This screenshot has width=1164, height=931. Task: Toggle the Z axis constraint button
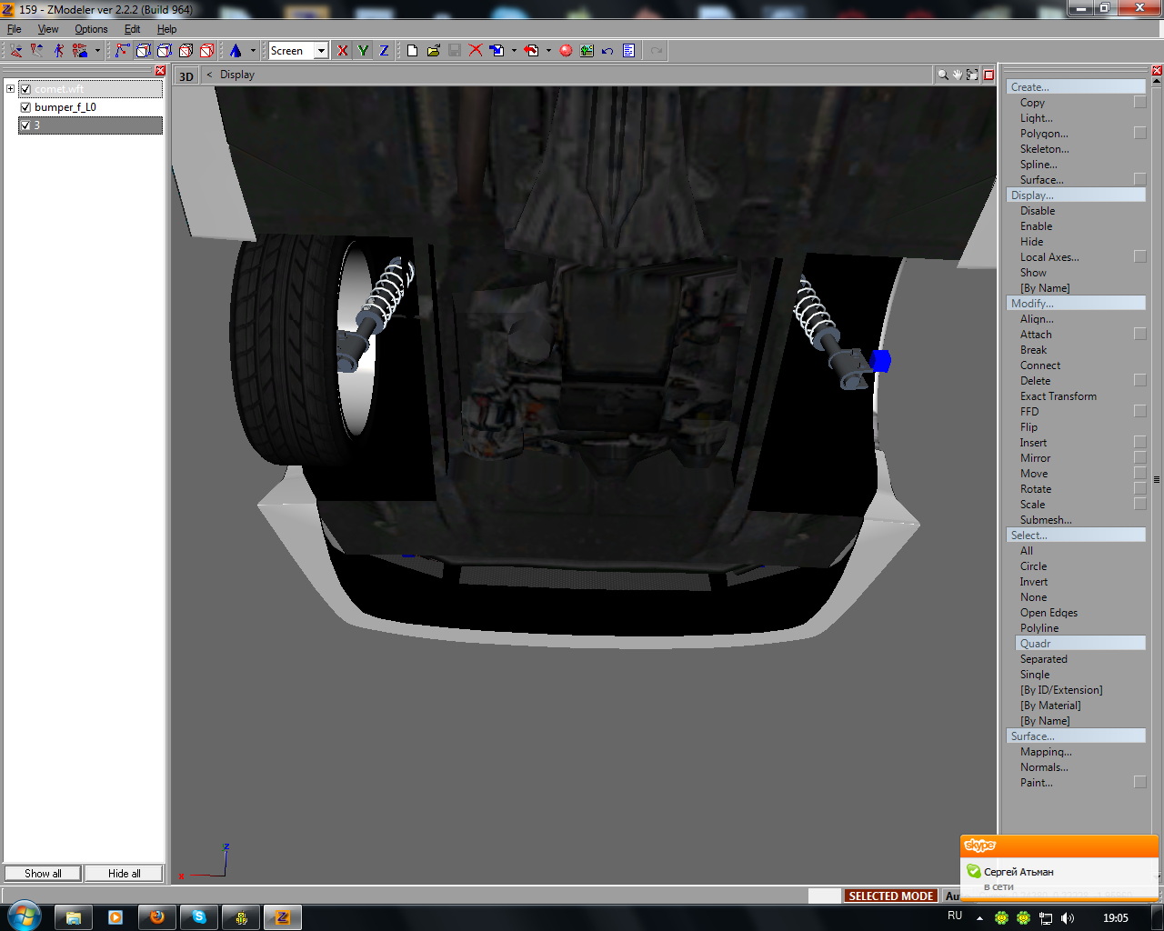click(384, 51)
